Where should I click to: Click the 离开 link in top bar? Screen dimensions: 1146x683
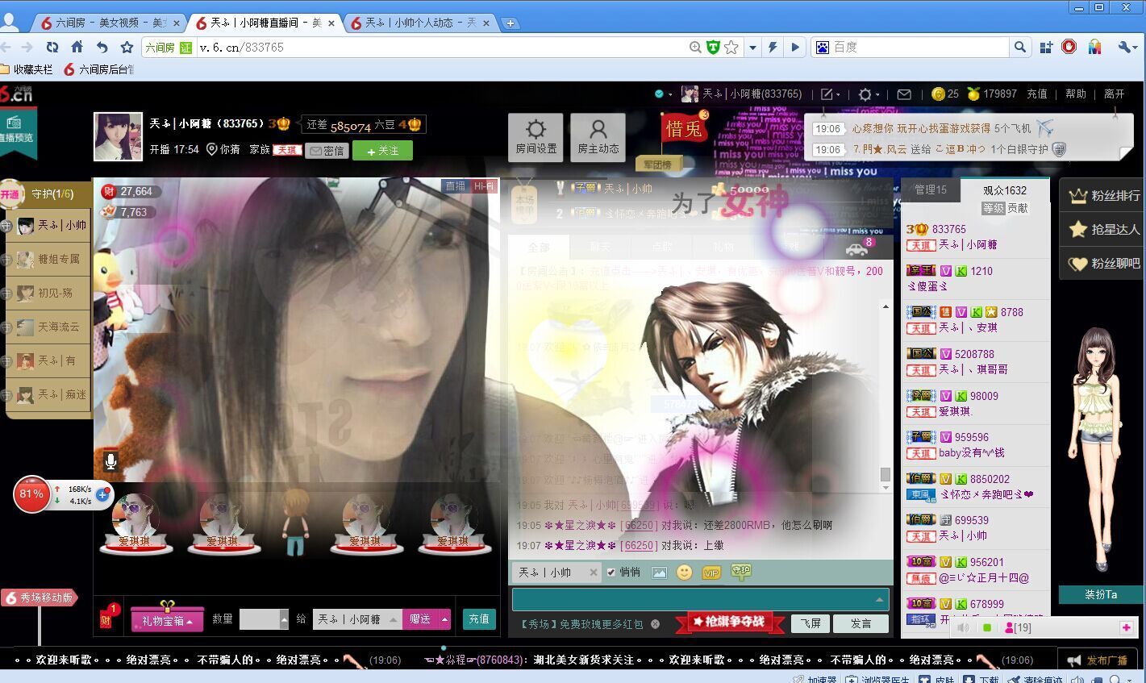pyautogui.click(x=1114, y=94)
